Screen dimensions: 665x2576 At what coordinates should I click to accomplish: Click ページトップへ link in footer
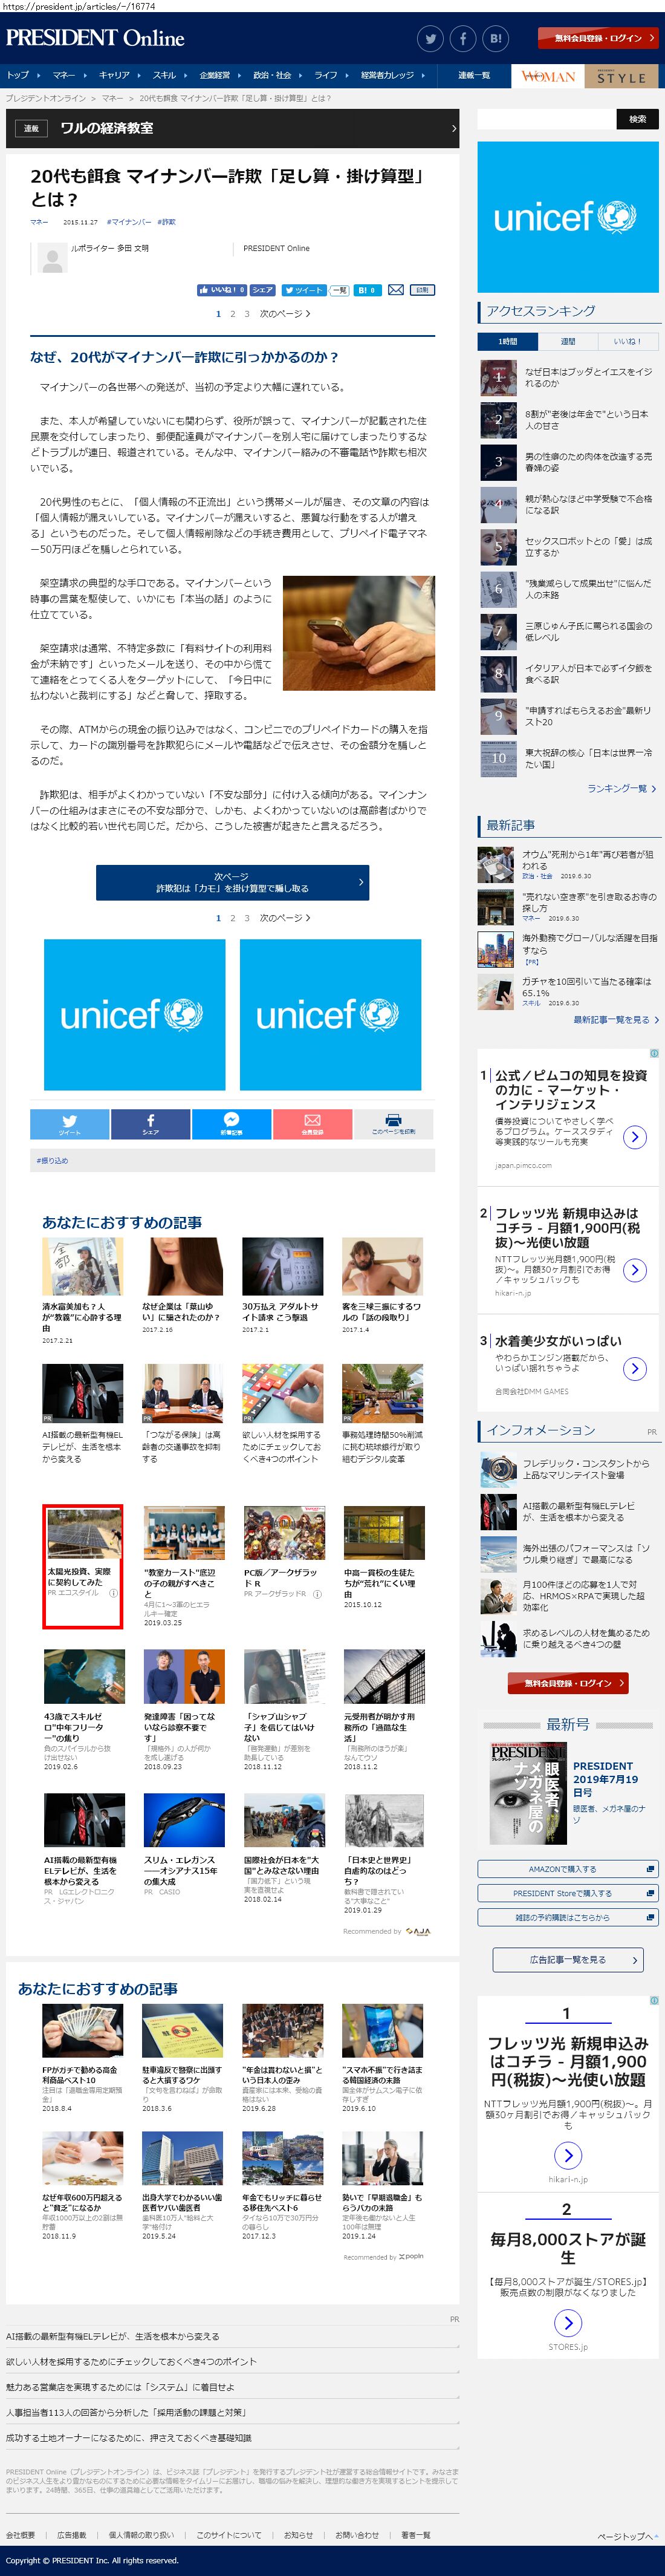click(627, 2537)
